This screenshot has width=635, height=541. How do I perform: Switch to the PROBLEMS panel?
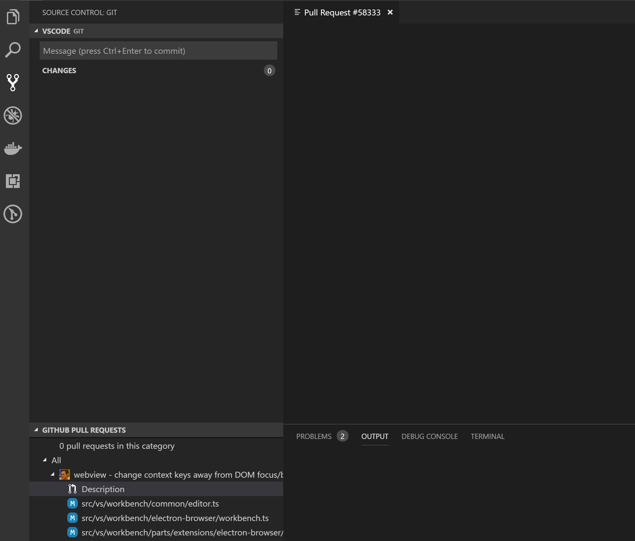pos(313,436)
